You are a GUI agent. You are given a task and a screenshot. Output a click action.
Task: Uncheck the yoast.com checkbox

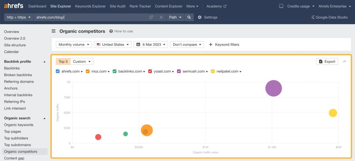pos(150,71)
